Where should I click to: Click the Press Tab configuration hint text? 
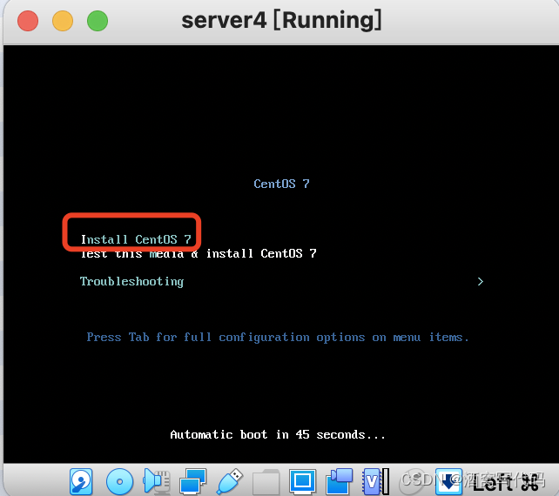(278, 337)
